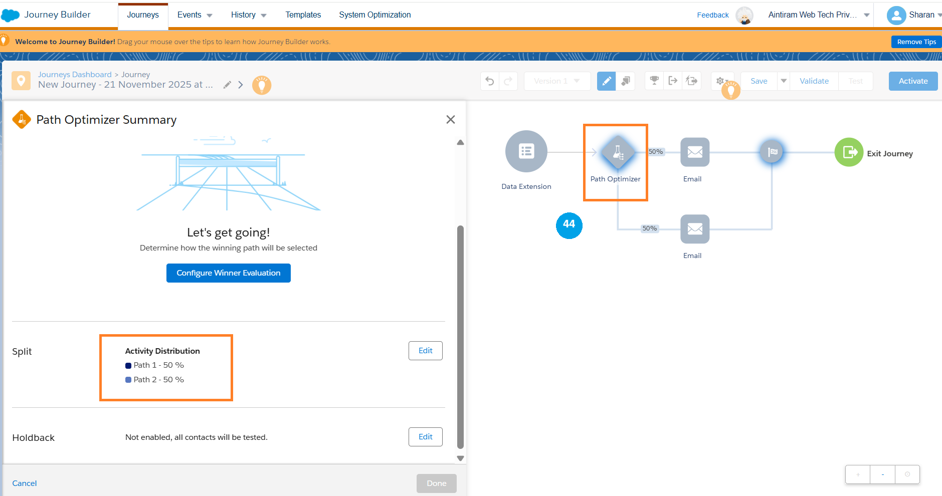Viewport: 942px width, 496px height.
Task: Click the Data Extension entry source node
Action: (x=526, y=151)
